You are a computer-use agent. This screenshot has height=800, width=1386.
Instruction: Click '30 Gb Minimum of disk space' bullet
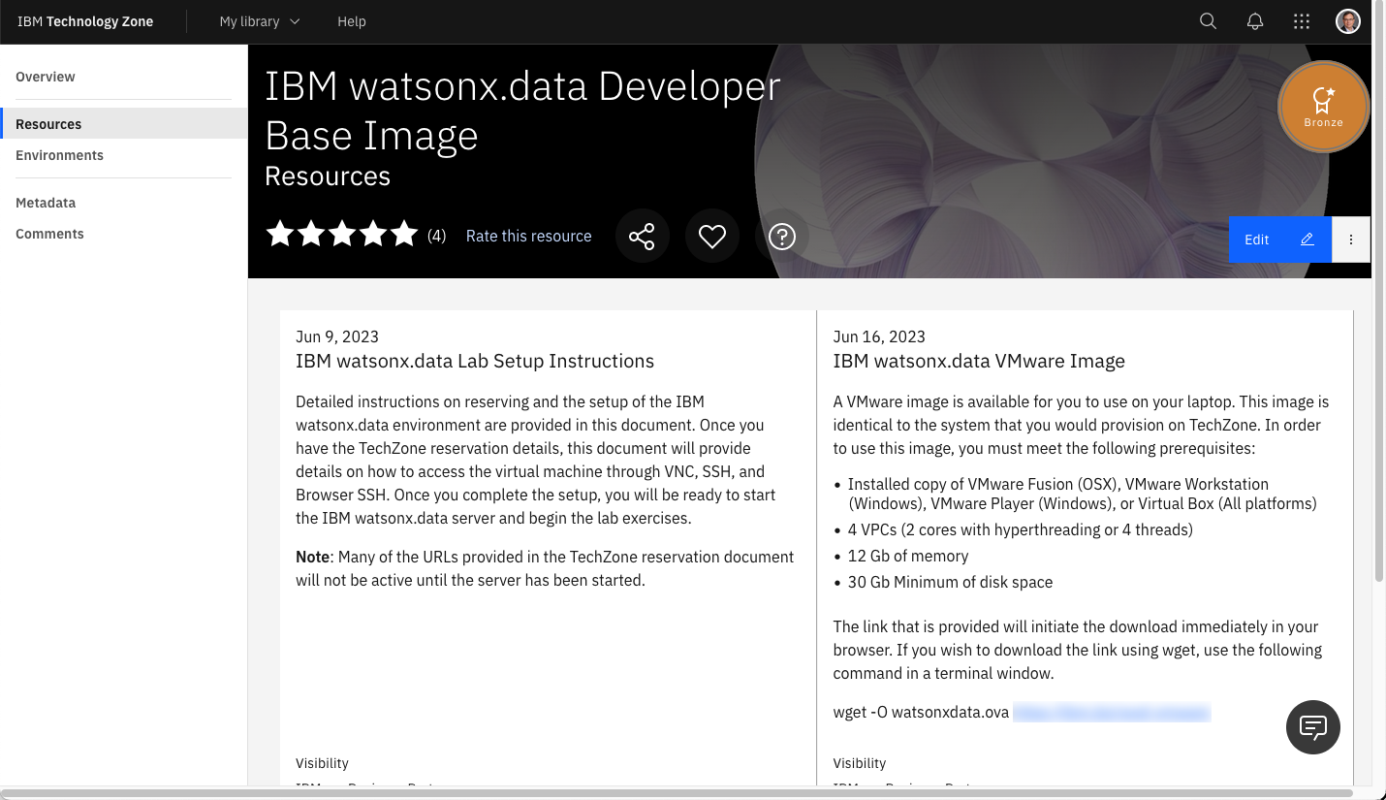(950, 582)
